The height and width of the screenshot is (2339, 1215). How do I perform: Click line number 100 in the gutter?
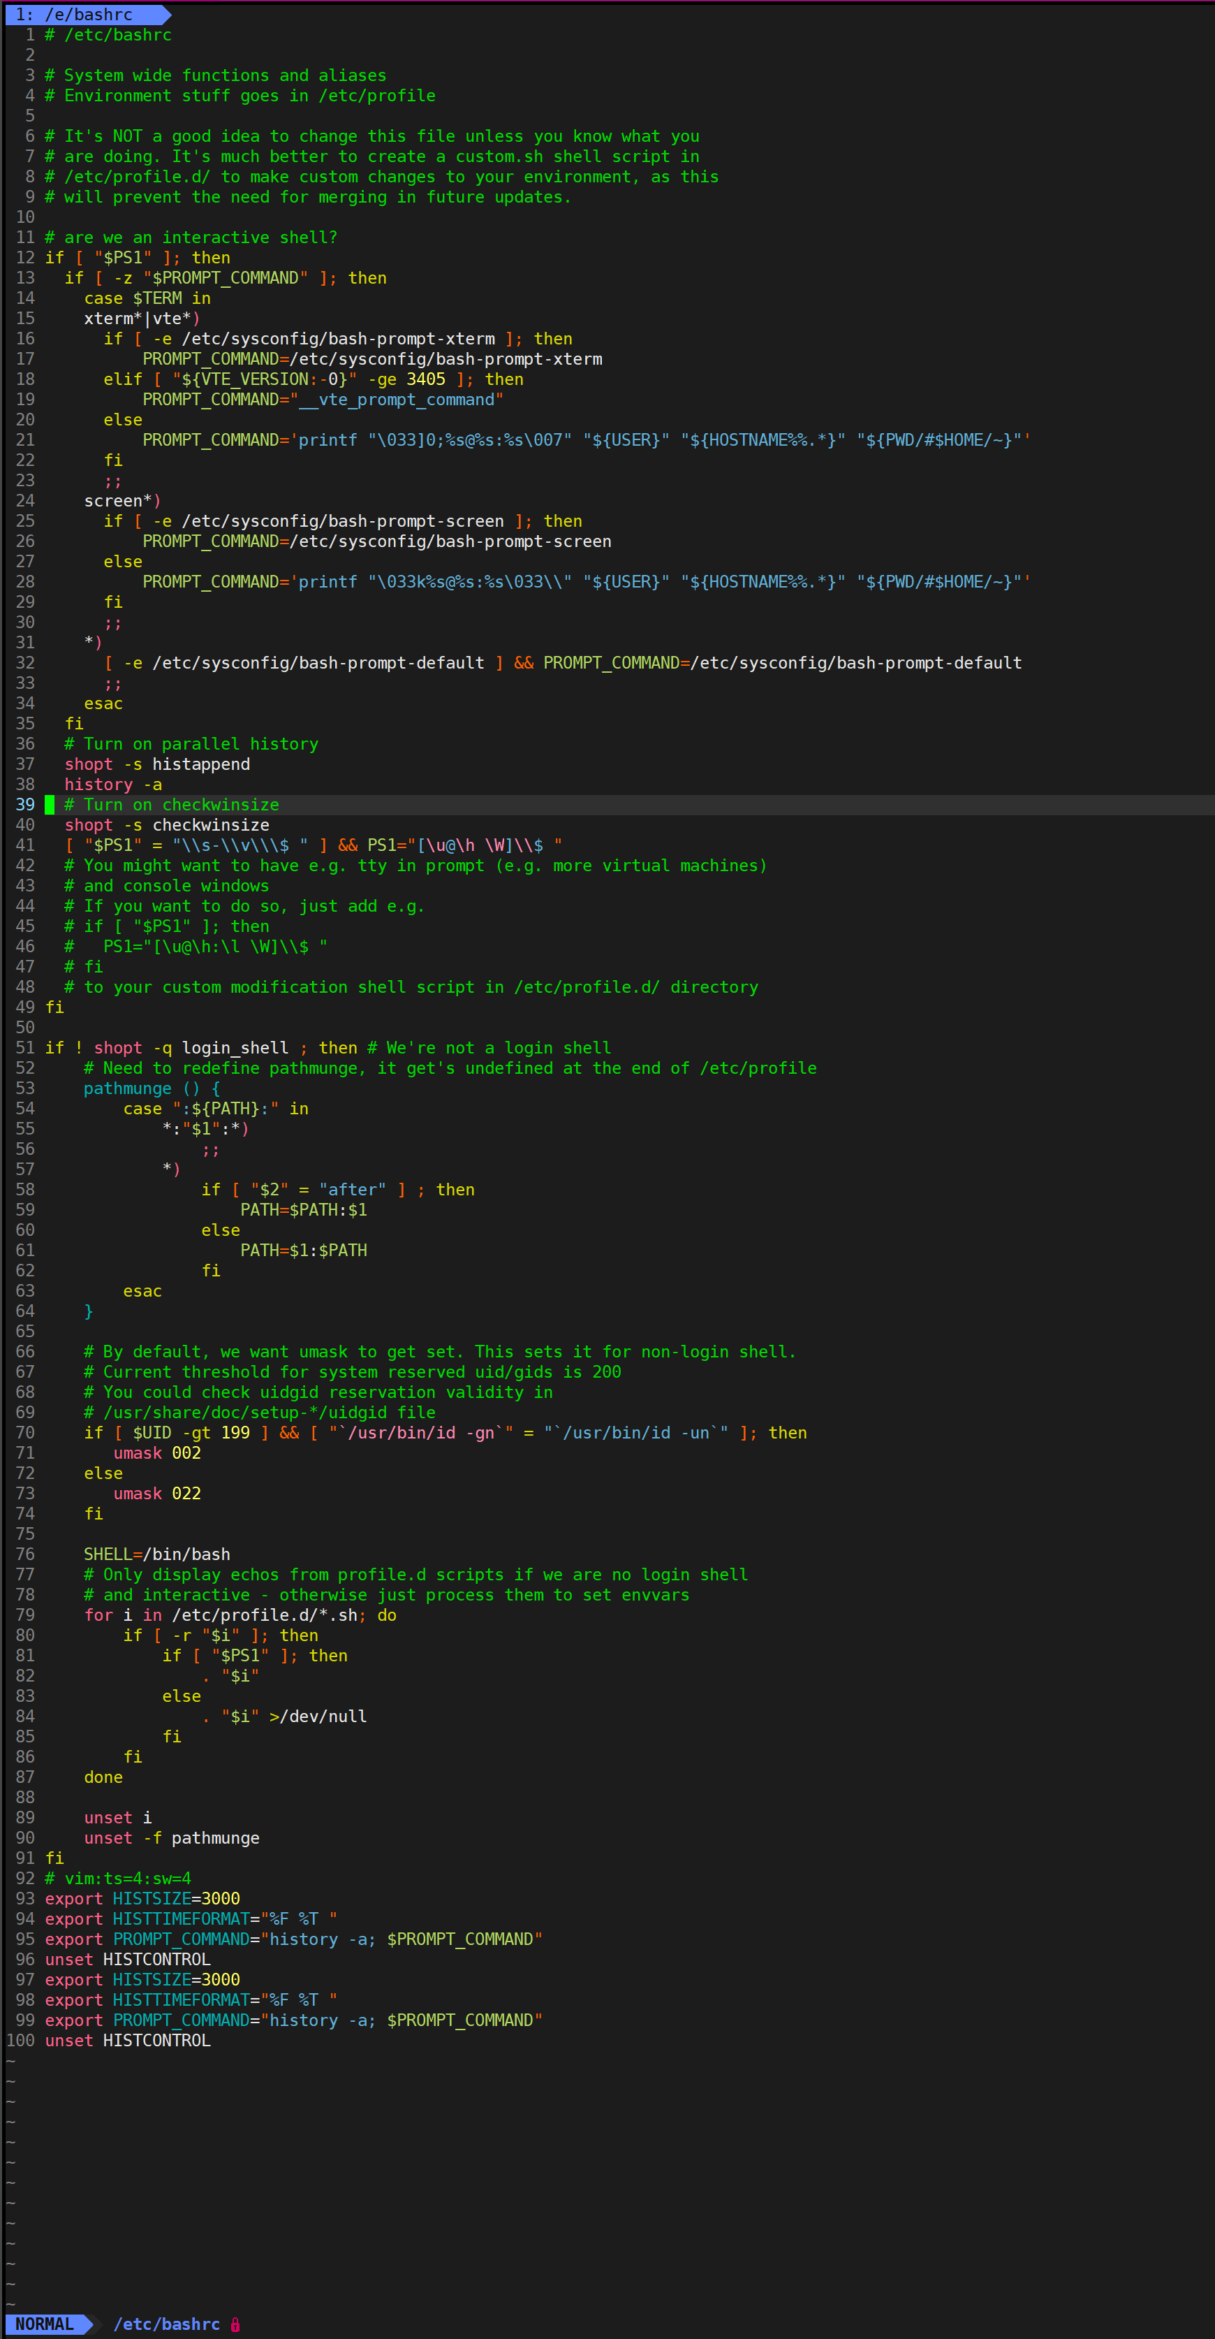(21, 2040)
